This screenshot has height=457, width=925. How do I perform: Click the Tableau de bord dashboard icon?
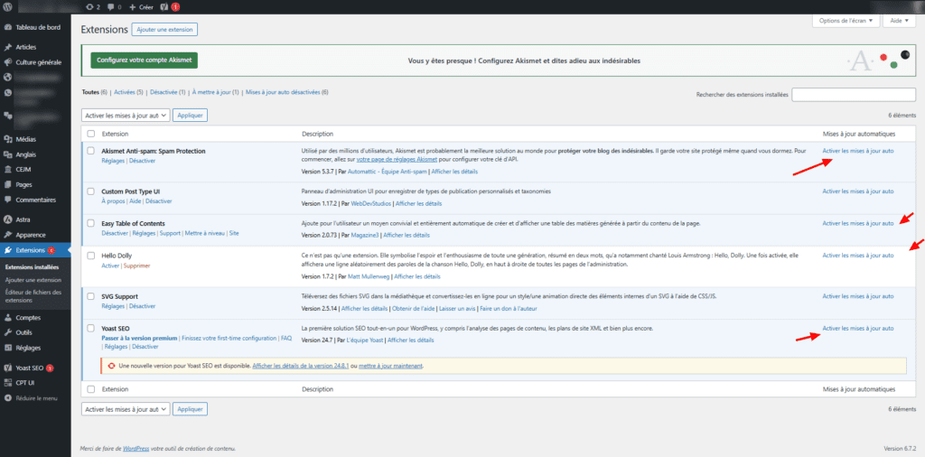point(7,27)
